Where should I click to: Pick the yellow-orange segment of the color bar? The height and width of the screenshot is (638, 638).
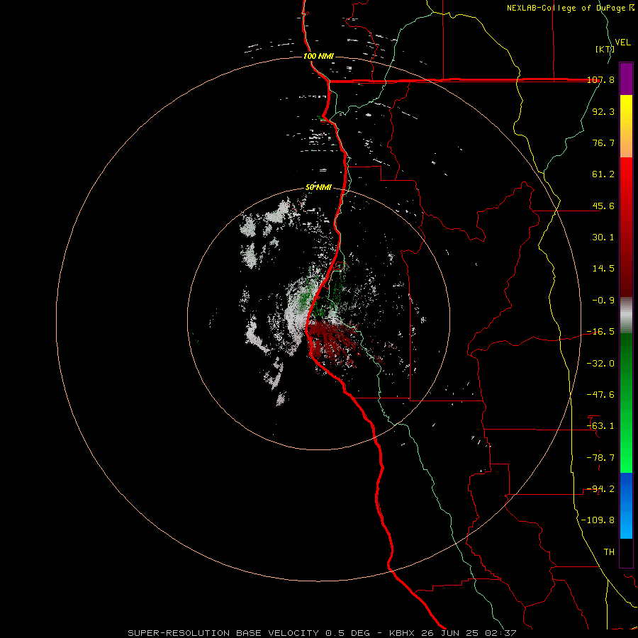[626, 126]
